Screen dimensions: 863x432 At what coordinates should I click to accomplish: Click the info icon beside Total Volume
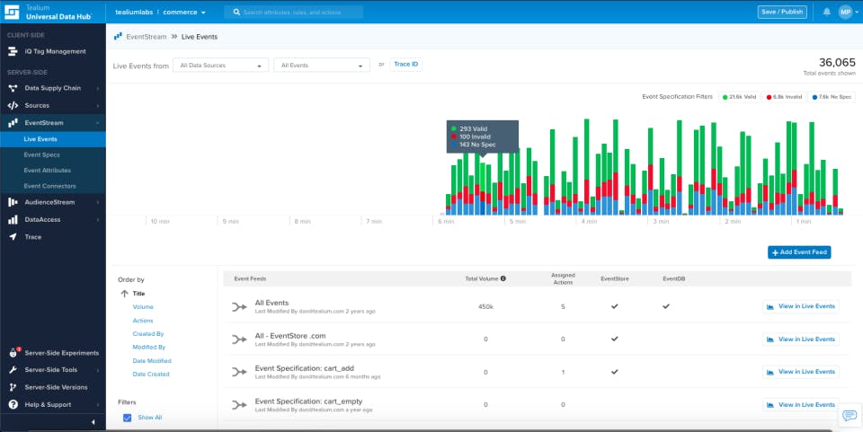503,278
